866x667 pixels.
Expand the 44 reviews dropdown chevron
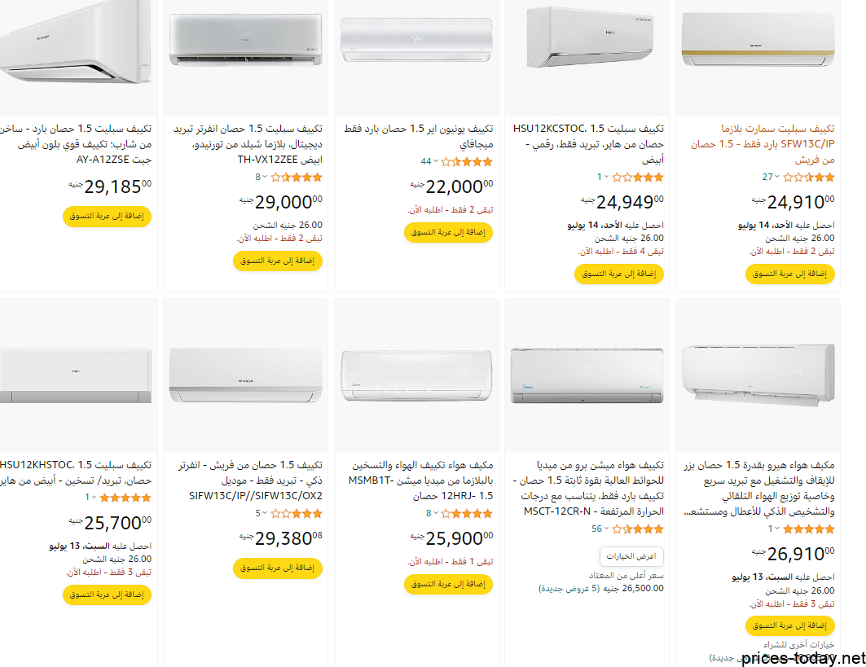click(436, 161)
